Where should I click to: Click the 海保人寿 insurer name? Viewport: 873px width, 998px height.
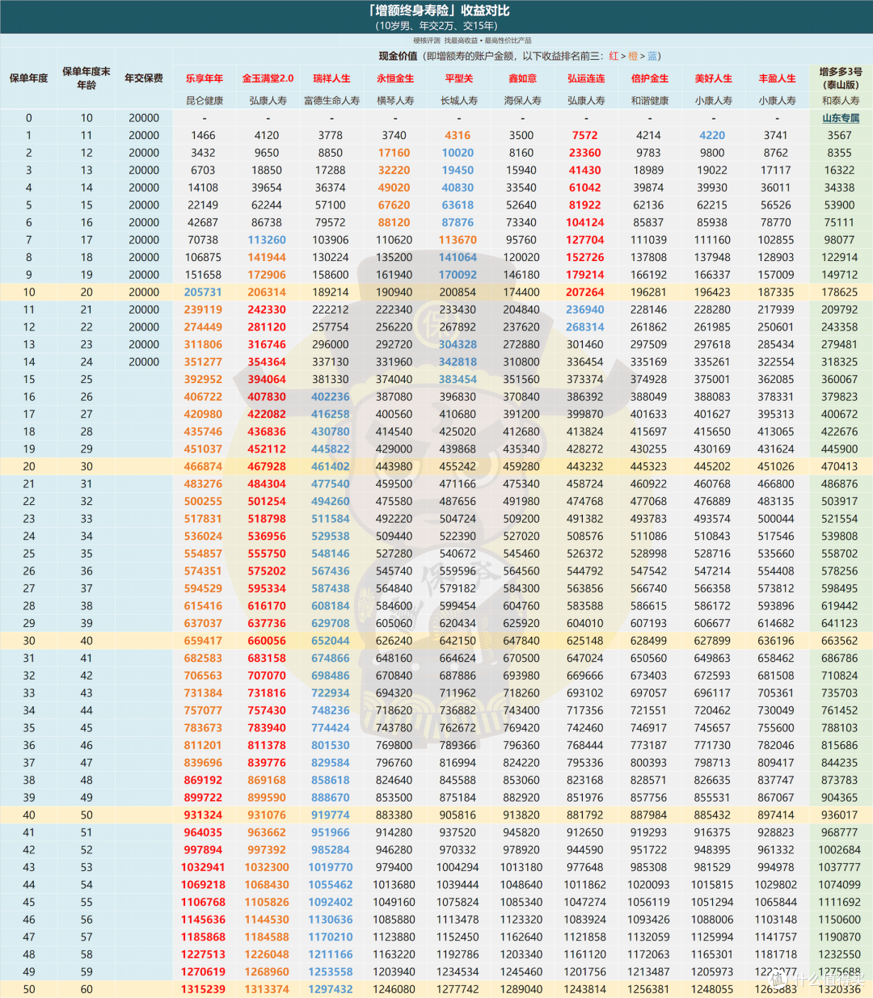coord(522,101)
